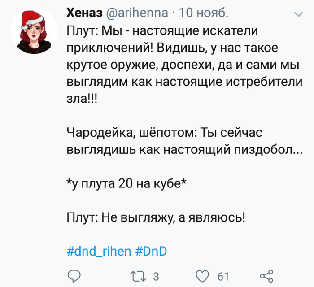Click the retweet count 3
This screenshot has width=314, height=287.
[156, 276]
